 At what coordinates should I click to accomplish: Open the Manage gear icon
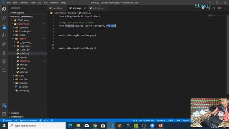(x=4, y=114)
